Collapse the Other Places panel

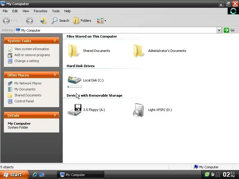(55, 75)
